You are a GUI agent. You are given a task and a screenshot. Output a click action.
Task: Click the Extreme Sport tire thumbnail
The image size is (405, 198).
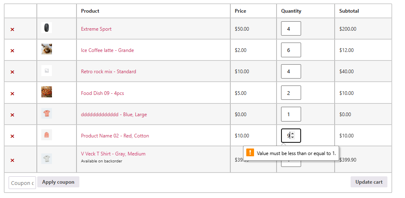[x=47, y=28]
